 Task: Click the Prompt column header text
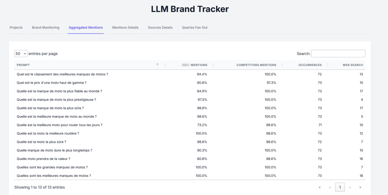23,65
